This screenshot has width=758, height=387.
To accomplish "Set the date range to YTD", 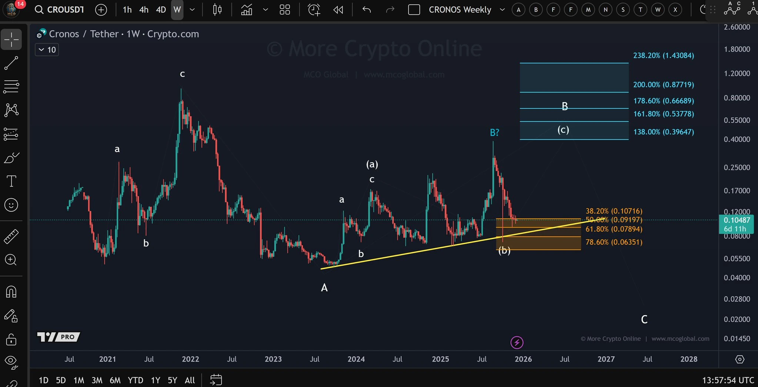I will tap(135, 380).
